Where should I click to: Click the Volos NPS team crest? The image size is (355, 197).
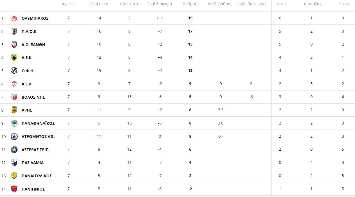[14, 97]
